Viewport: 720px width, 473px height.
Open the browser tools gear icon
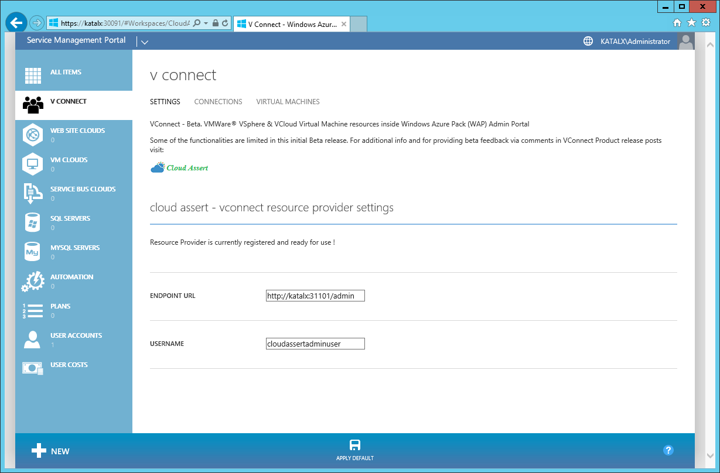706,23
